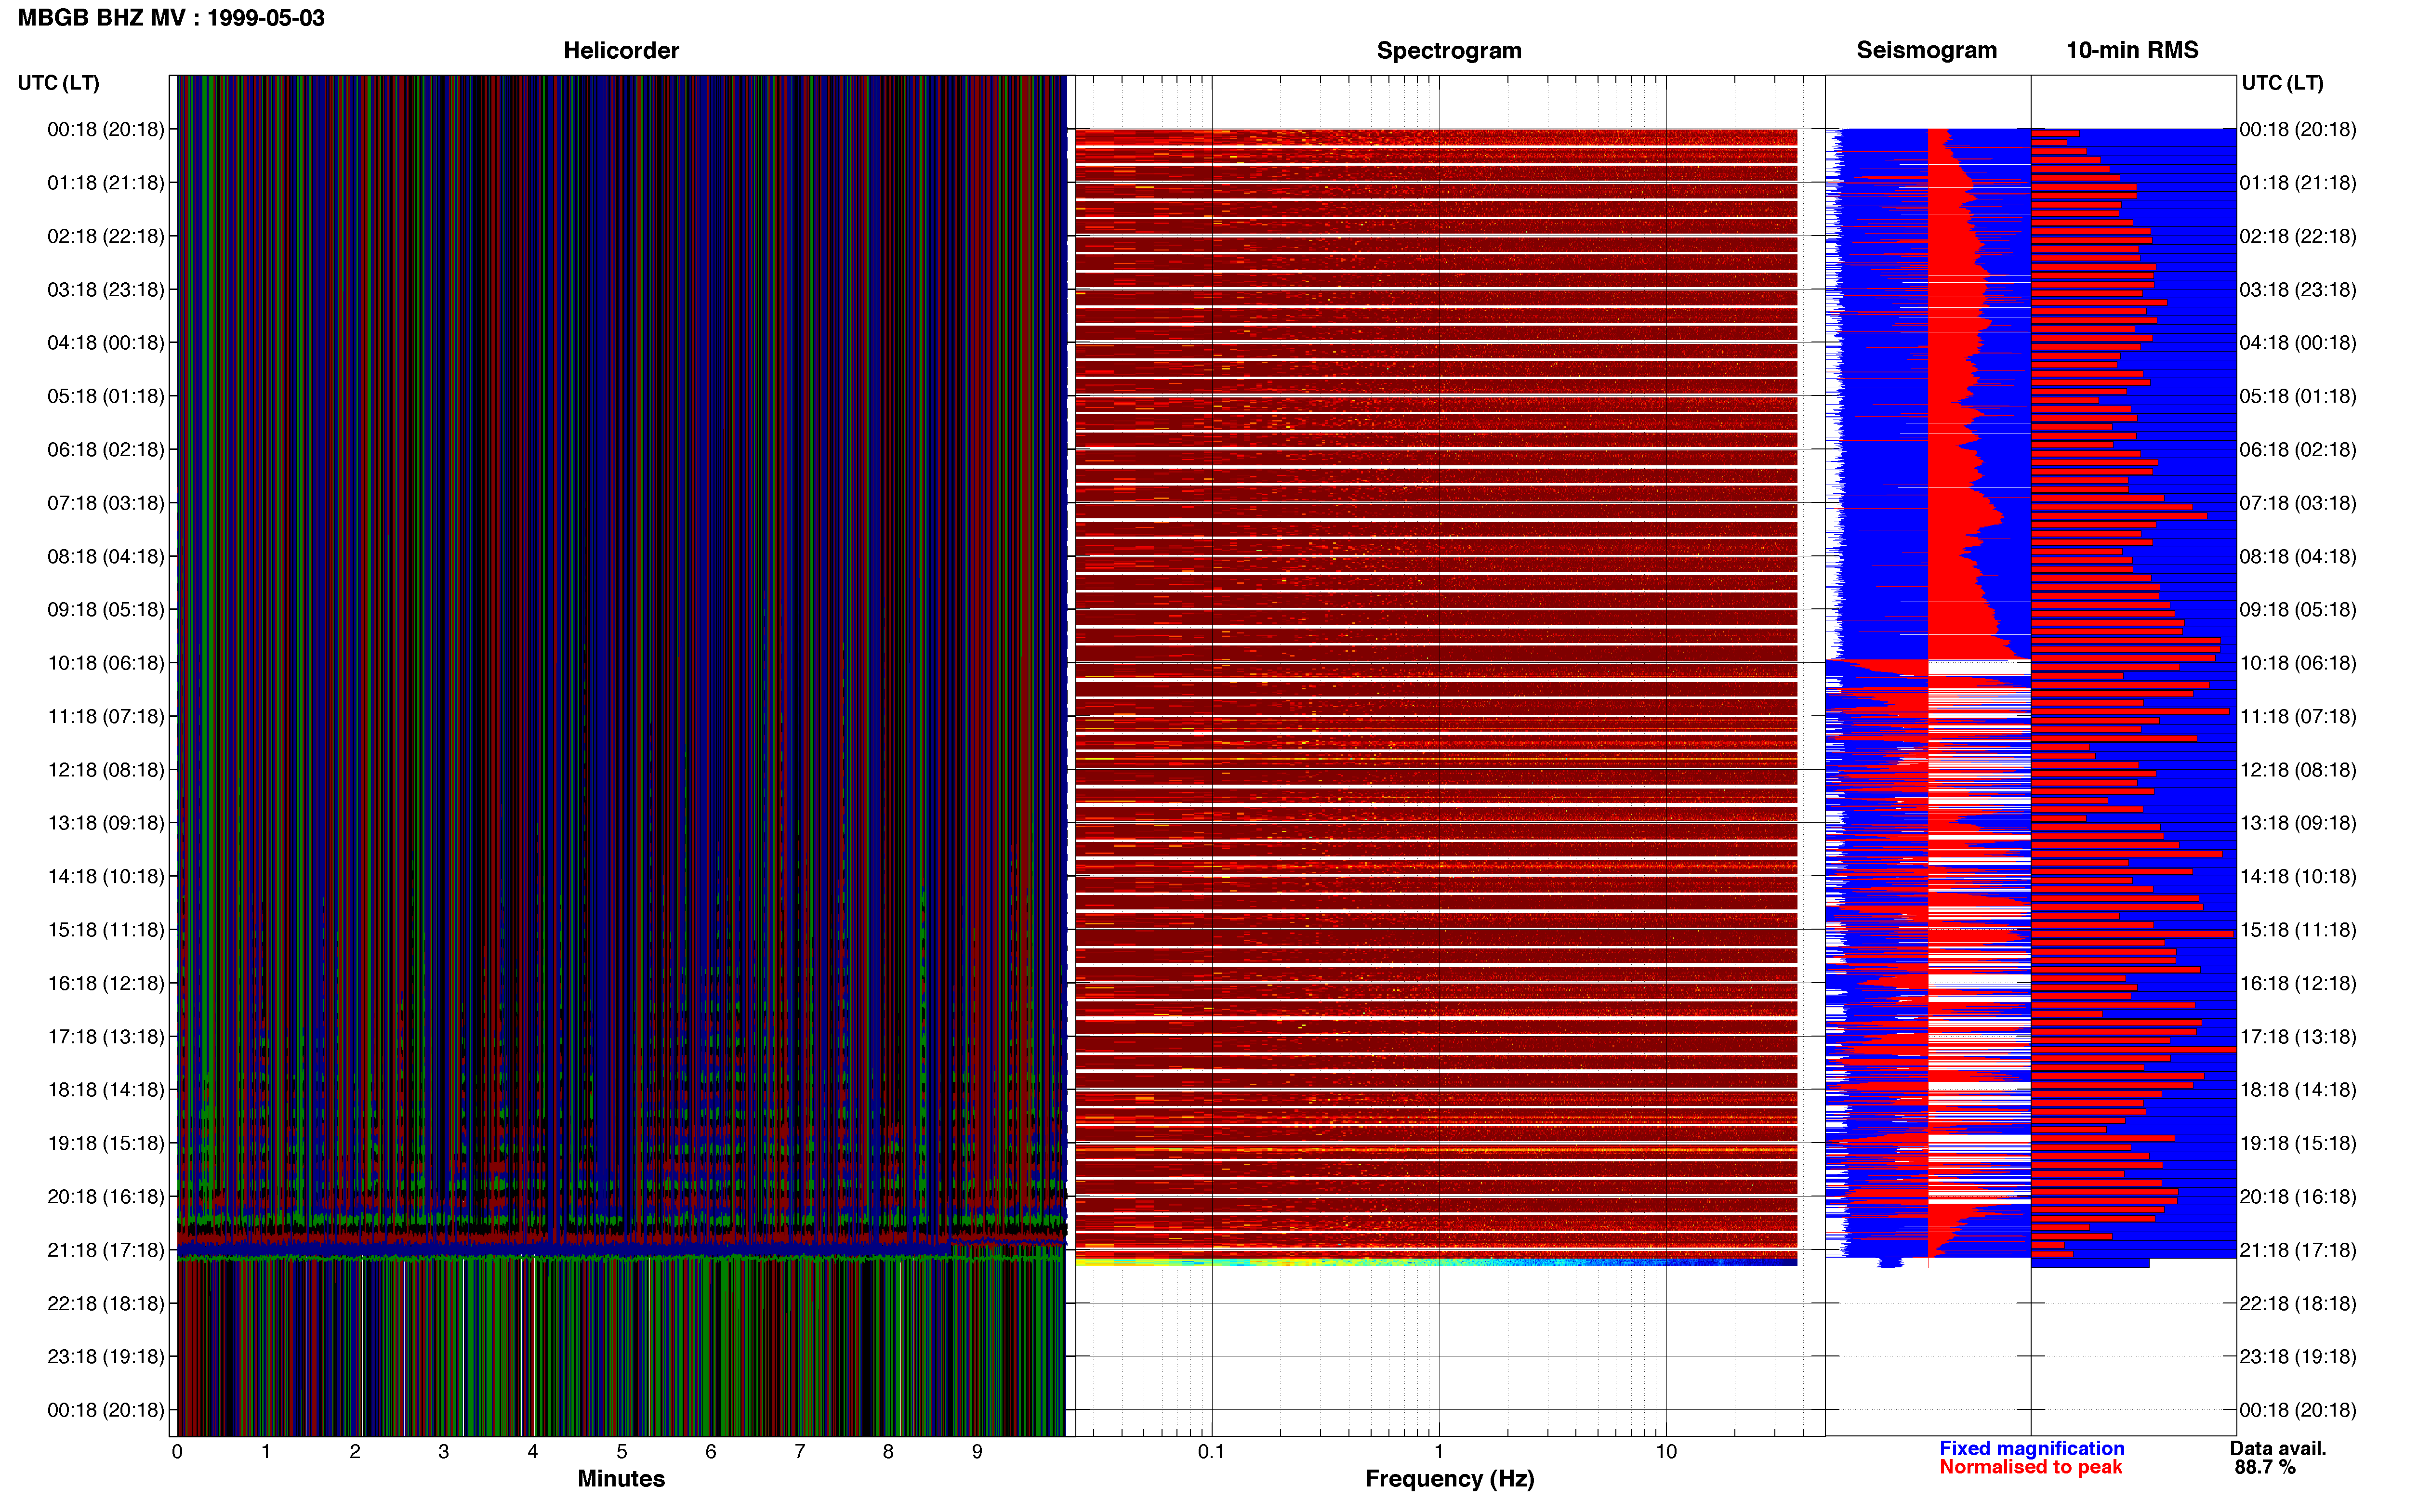Click the '88.7 %' data availability value
2418x1512 pixels.
tap(2265, 1468)
